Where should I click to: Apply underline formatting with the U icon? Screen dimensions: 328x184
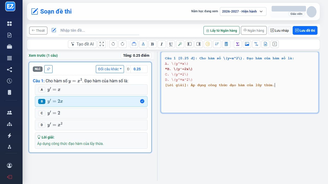[171, 44]
